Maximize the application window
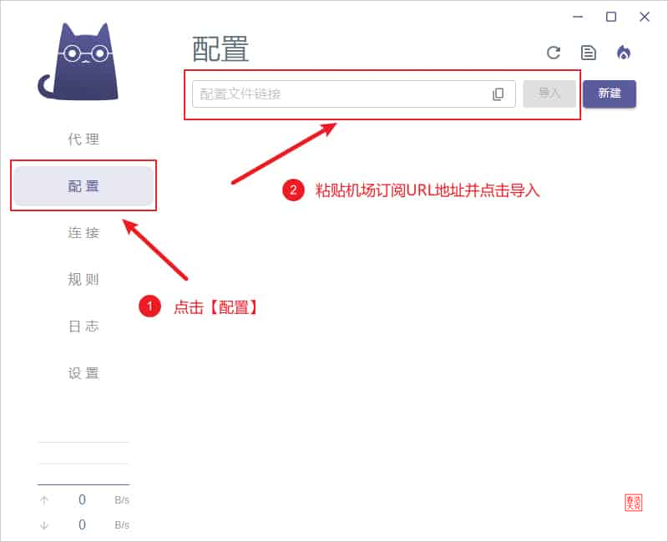Screen dimensions: 668x542 [x=611, y=17]
